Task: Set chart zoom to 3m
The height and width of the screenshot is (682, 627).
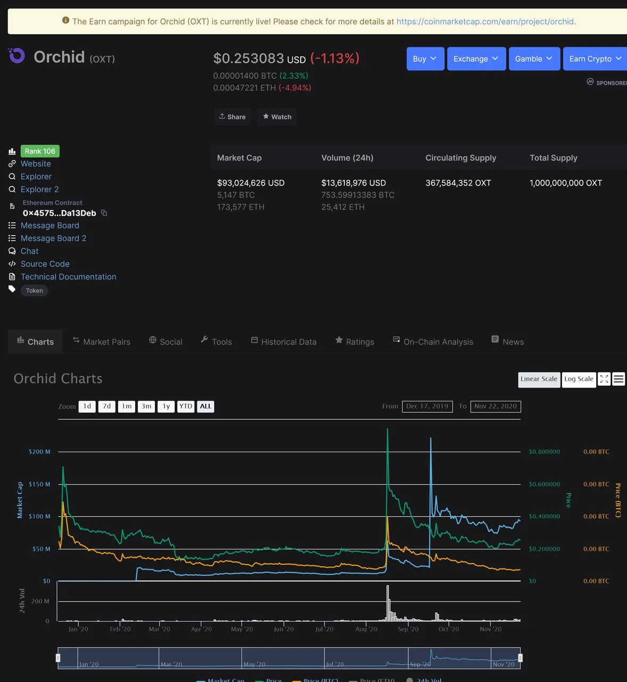Action: pos(146,407)
